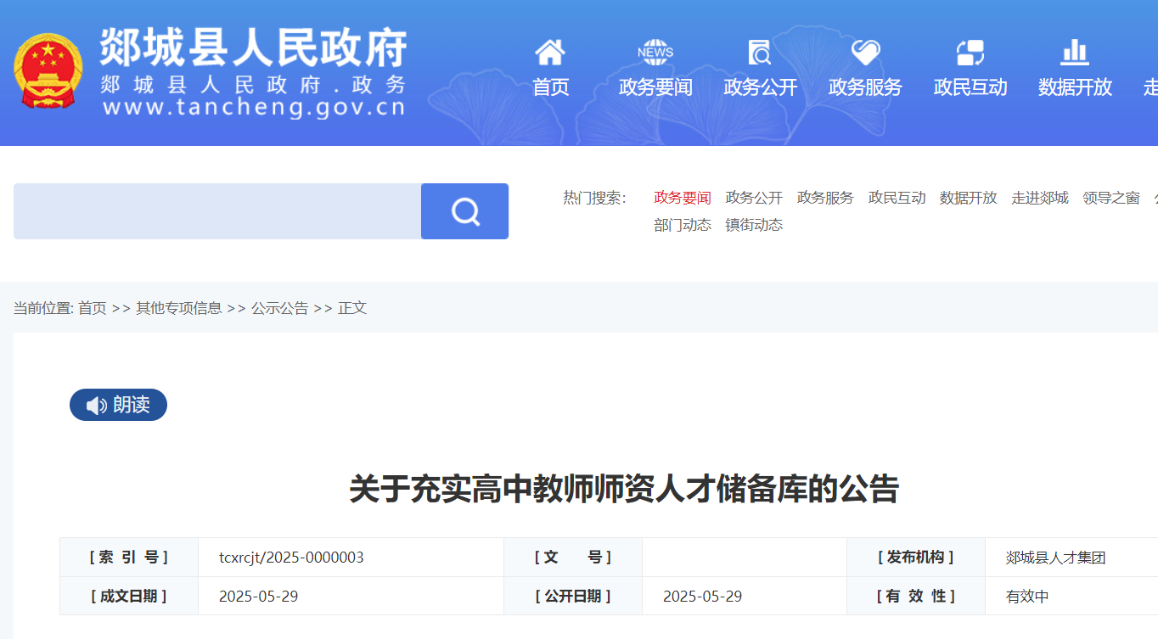1158x639 pixels.
Task: Select the 政务服务 heart icon
Action: point(865,53)
